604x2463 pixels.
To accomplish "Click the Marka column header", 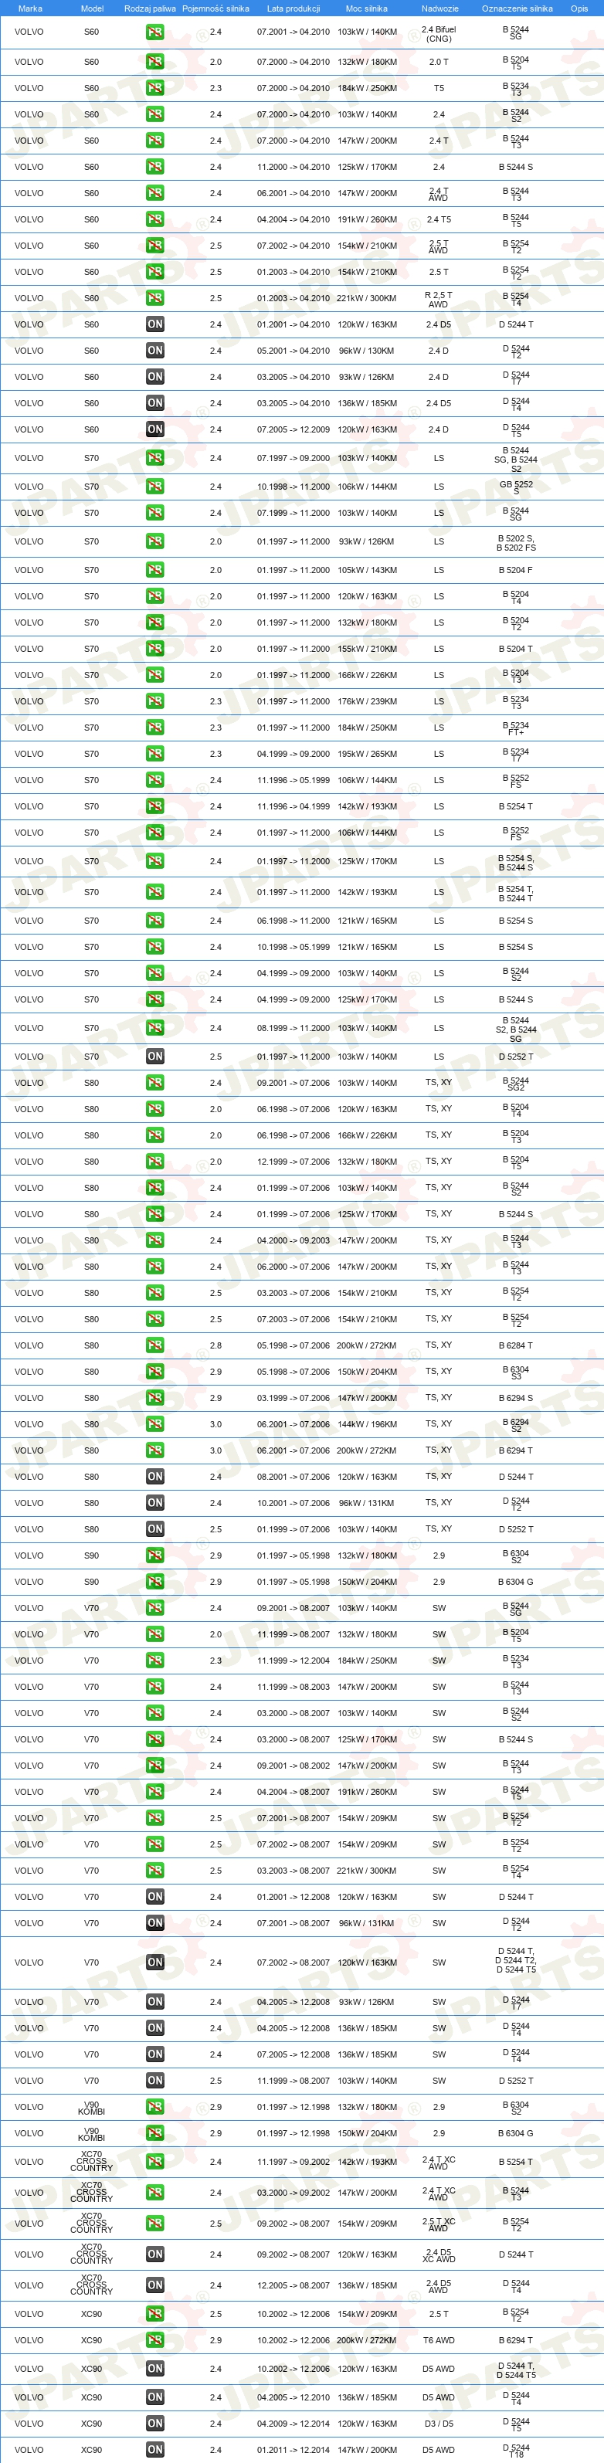I will (x=29, y=8).
